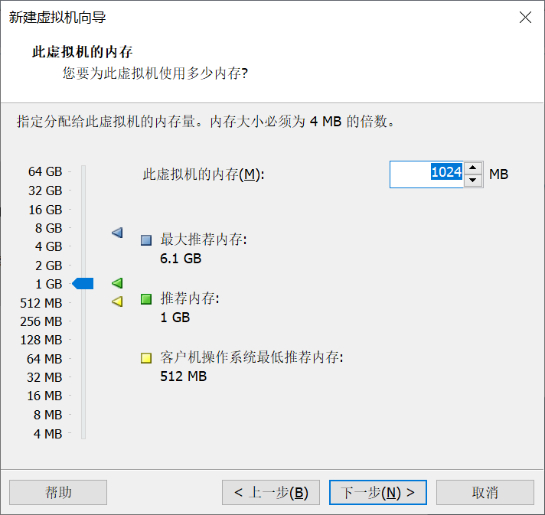The height and width of the screenshot is (515, 545).
Task: Click the blue memory slider thumb
Action: [83, 284]
